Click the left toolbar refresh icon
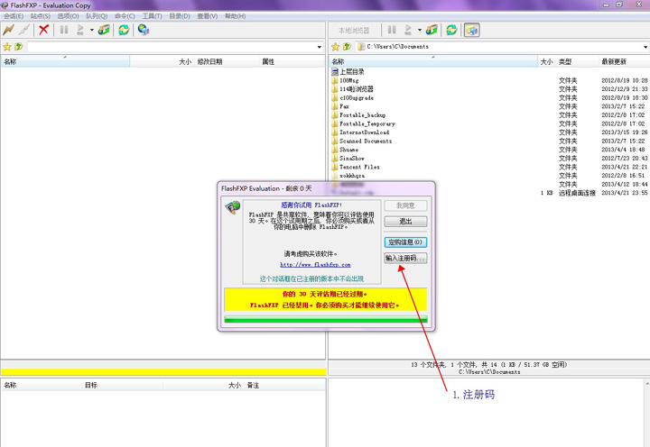This screenshot has height=447, width=650. click(124, 30)
